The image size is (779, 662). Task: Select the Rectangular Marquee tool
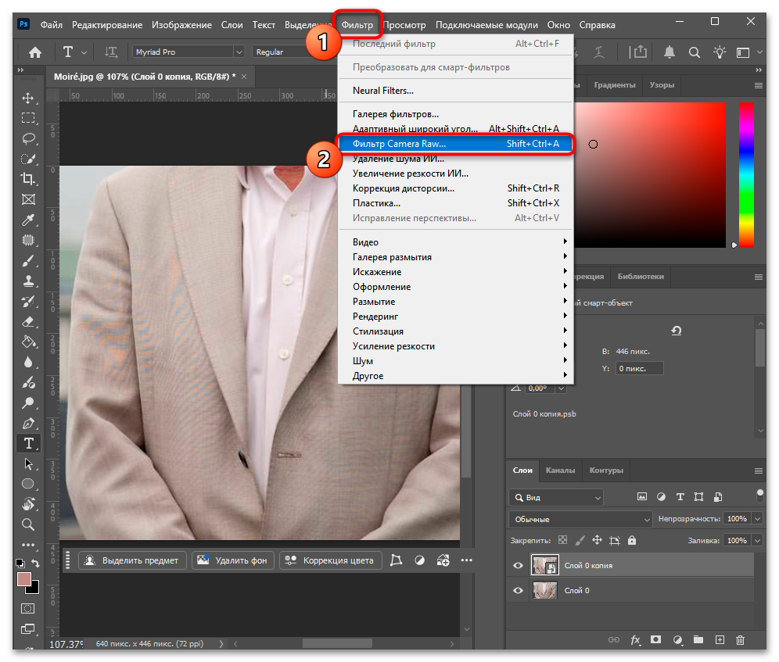28,118
